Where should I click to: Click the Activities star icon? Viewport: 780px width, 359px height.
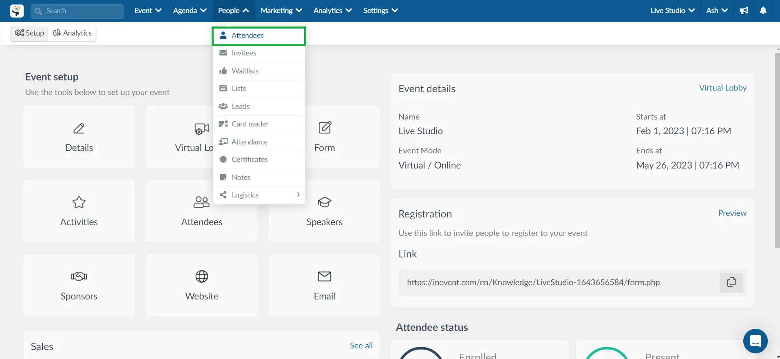click(79, 202)
